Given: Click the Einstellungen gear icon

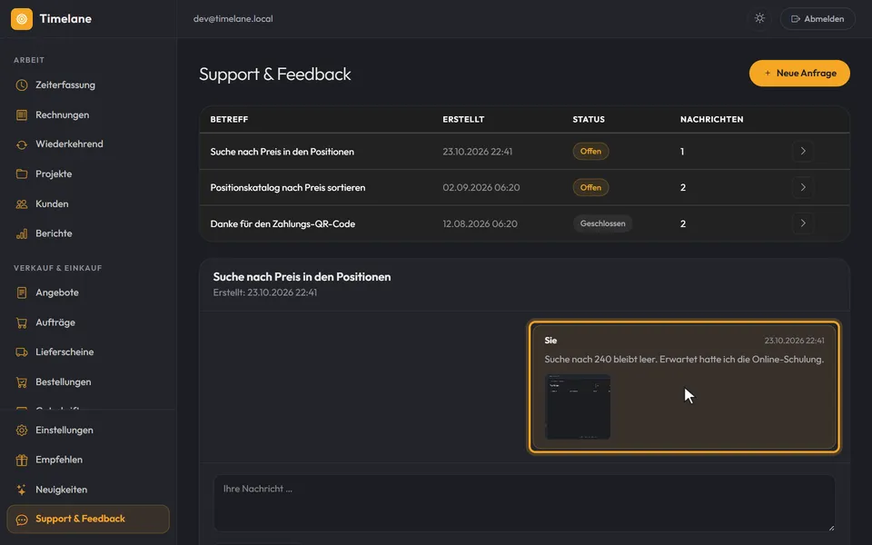Looking at the screenshot, I should 22,431.
